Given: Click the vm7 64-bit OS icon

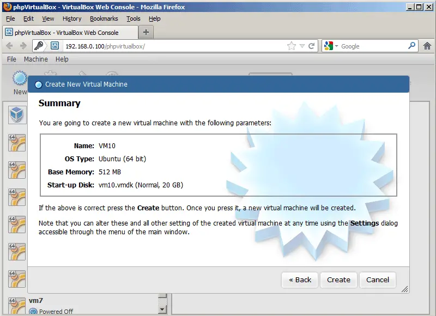Looking at the screenshot, I should pyautogui.click(x=17, y=306).
